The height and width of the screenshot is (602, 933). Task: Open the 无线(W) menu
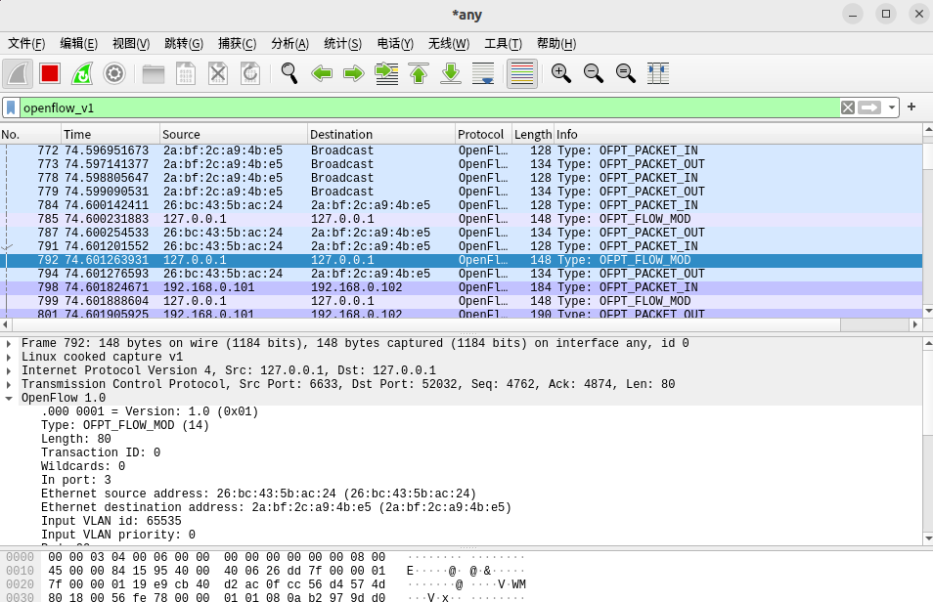449,43
